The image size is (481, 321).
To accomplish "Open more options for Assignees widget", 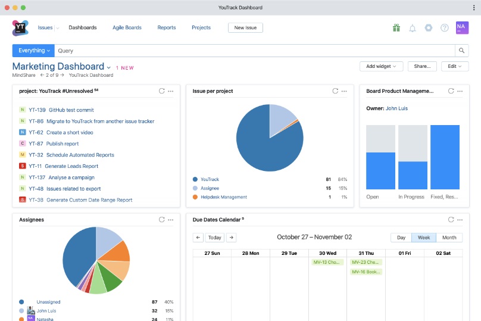I will [171, 220].
